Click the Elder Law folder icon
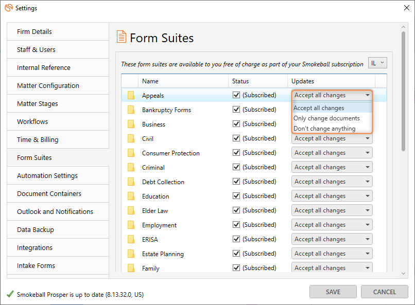Viewport: 415px width, 305px height. (131, 210)
